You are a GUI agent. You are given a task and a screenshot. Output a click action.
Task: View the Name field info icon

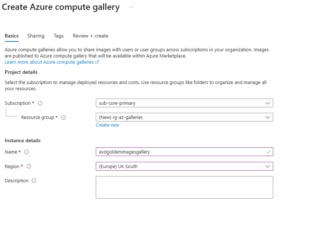26,152
